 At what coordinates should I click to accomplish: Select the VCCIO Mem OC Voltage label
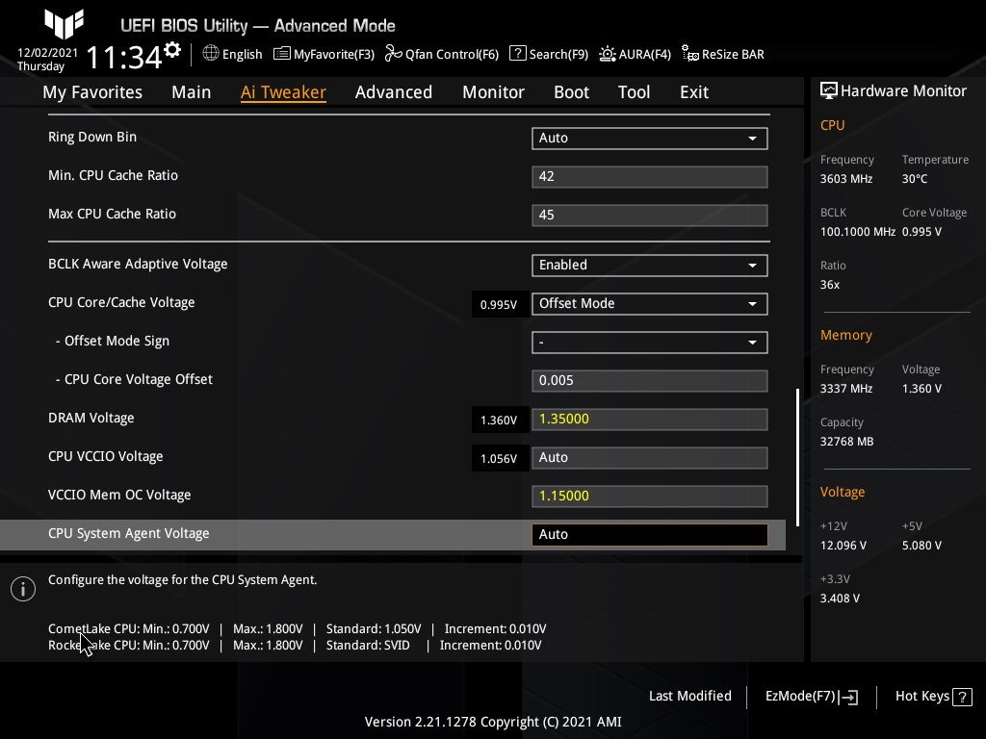[119, 495]
